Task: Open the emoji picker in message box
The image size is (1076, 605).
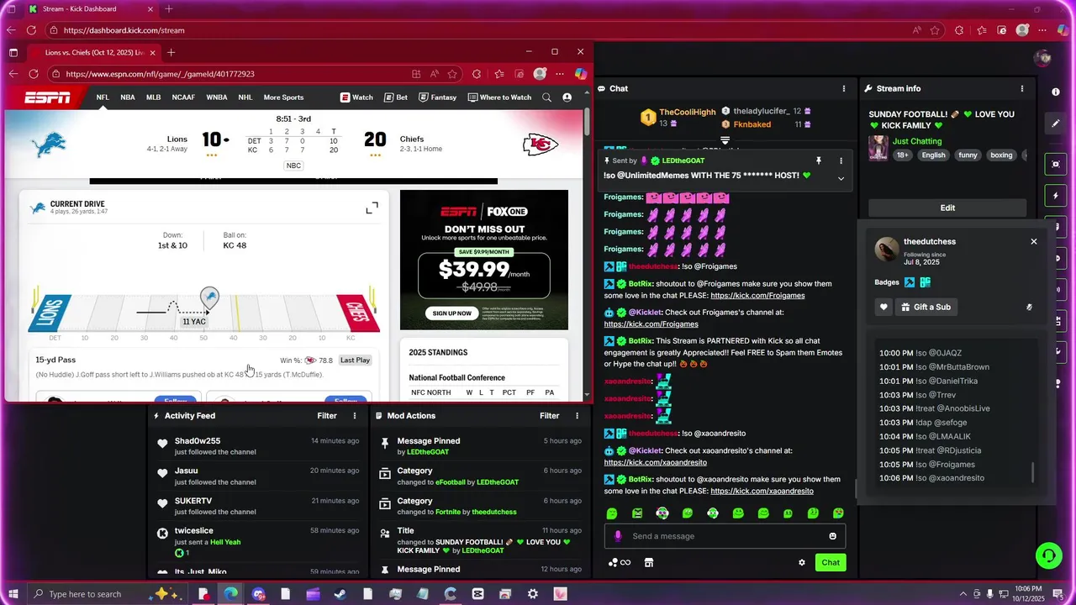Action: click(832, 536)
